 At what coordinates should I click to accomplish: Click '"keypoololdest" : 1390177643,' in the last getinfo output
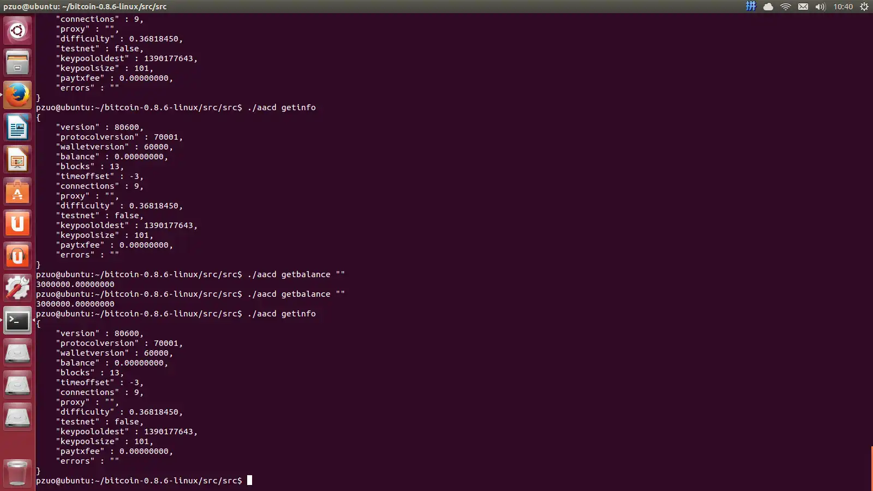click(127, 432)
